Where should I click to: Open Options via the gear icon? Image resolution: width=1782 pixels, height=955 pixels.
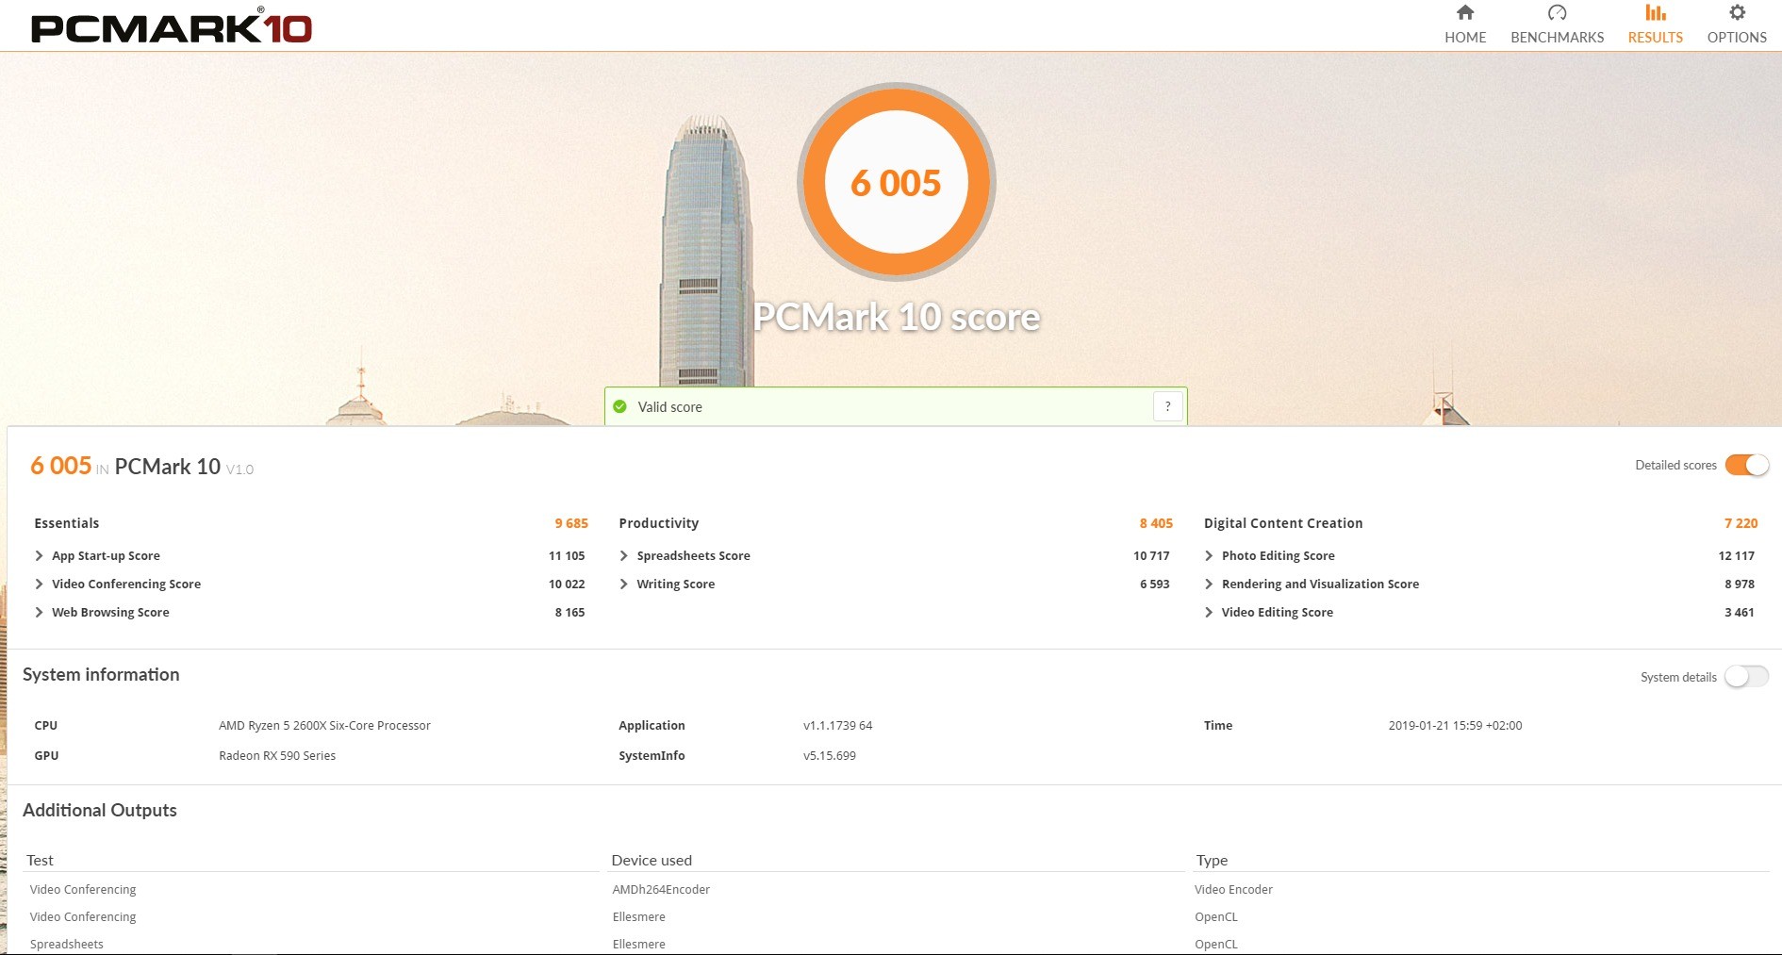point(1737,12)
